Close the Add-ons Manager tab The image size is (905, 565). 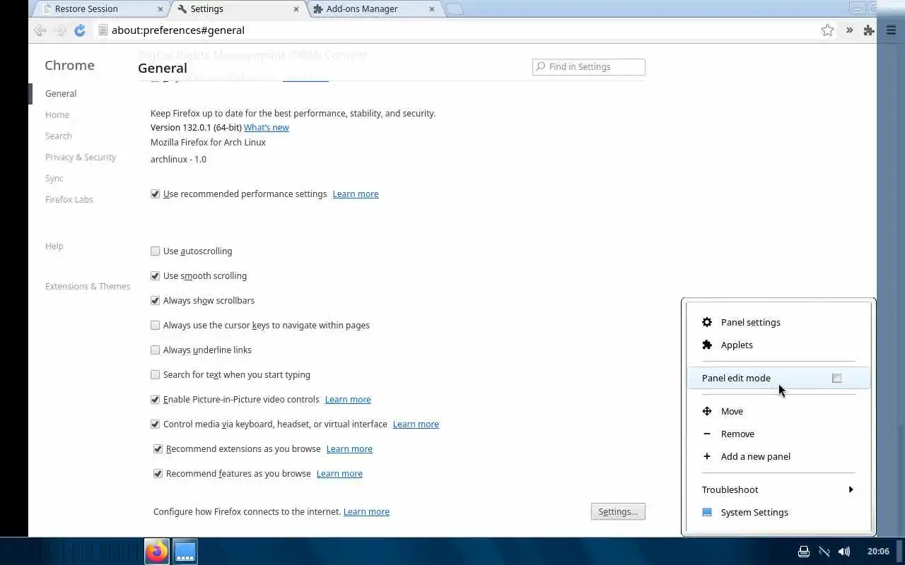tap(431, 9)
